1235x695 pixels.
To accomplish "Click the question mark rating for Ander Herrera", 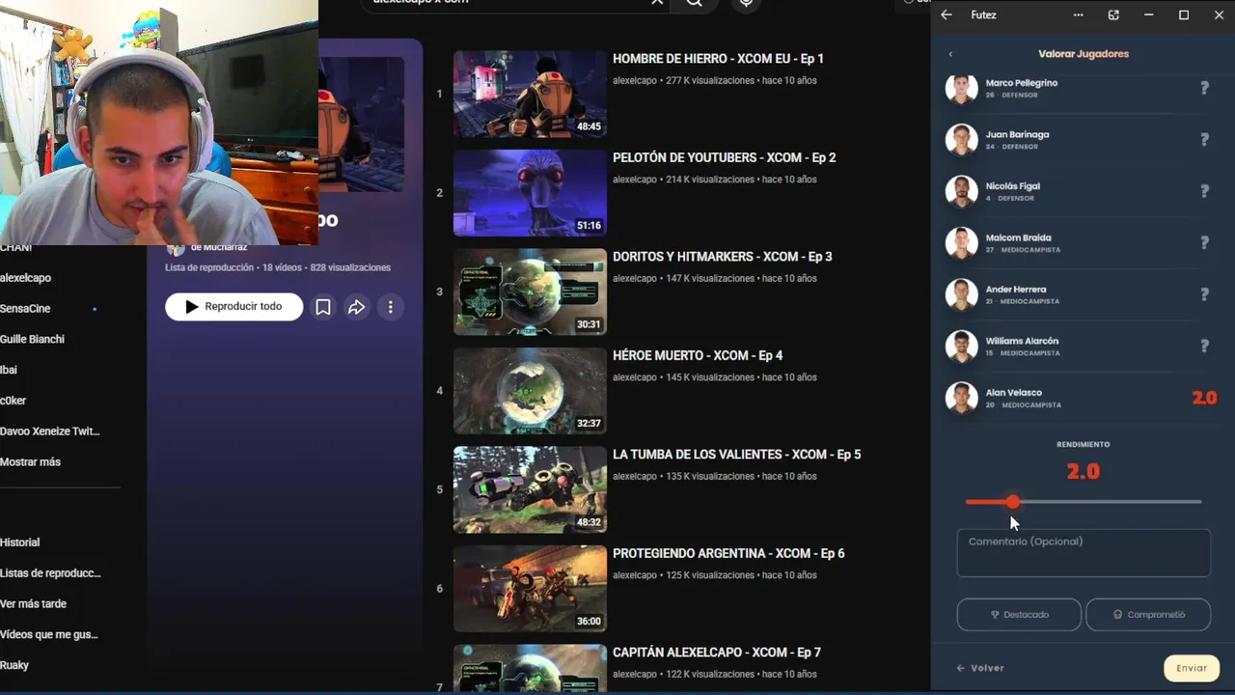I will pyautogui.click(x=1204, y=294).
